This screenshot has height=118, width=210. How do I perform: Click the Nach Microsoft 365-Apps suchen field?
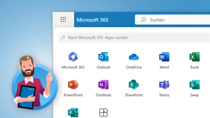(134, 38)
